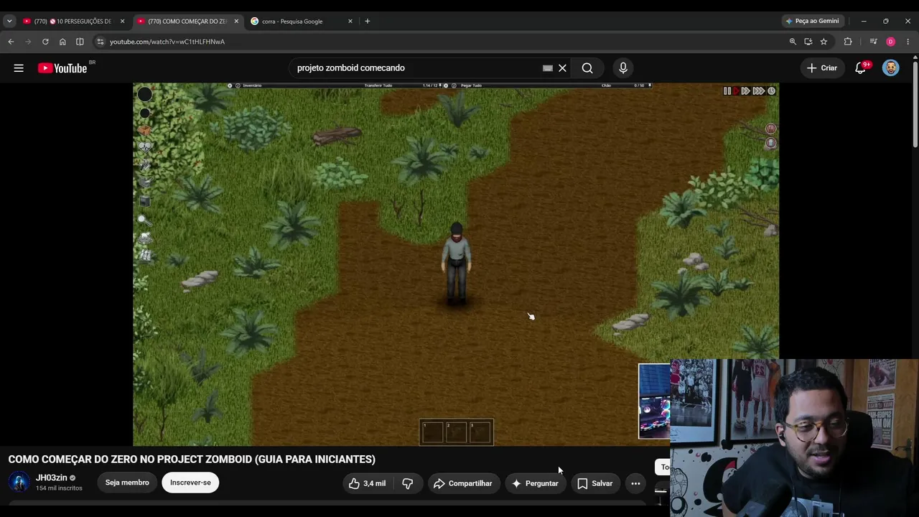Close the 'corra - Pesquisa Google' tab

[350, 22]
